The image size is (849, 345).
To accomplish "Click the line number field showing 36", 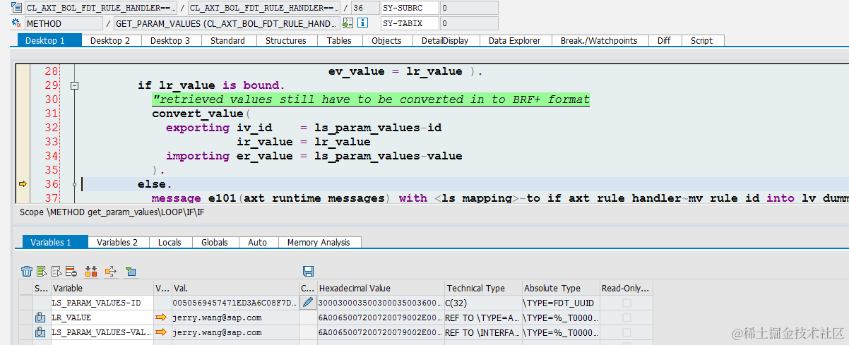I will (364, 8).
